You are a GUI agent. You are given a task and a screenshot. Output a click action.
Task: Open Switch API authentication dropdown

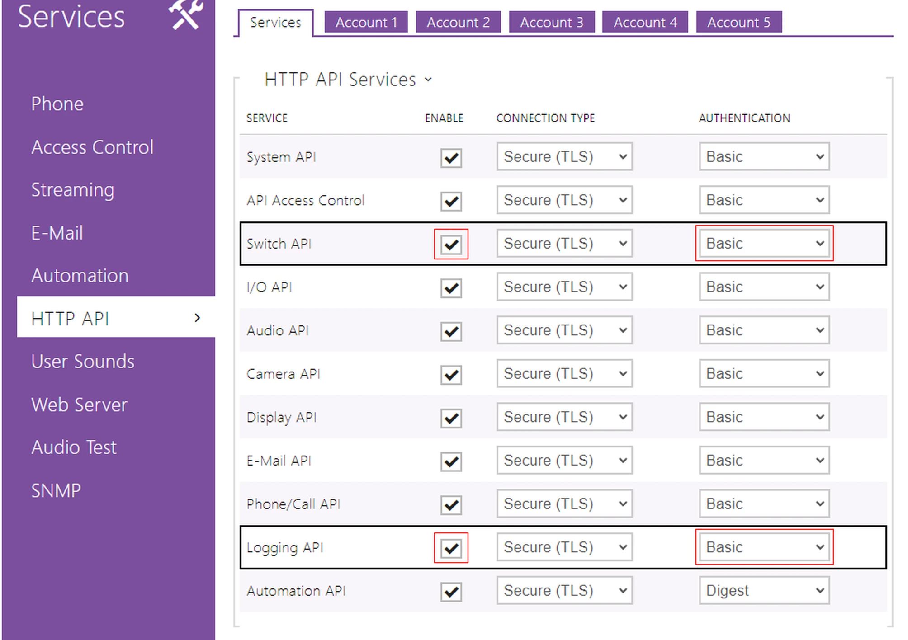(x=764, y=243)
